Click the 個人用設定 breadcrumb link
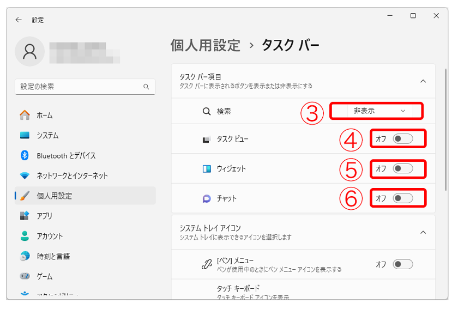The image size is (458, 309). tap(206, 45)
